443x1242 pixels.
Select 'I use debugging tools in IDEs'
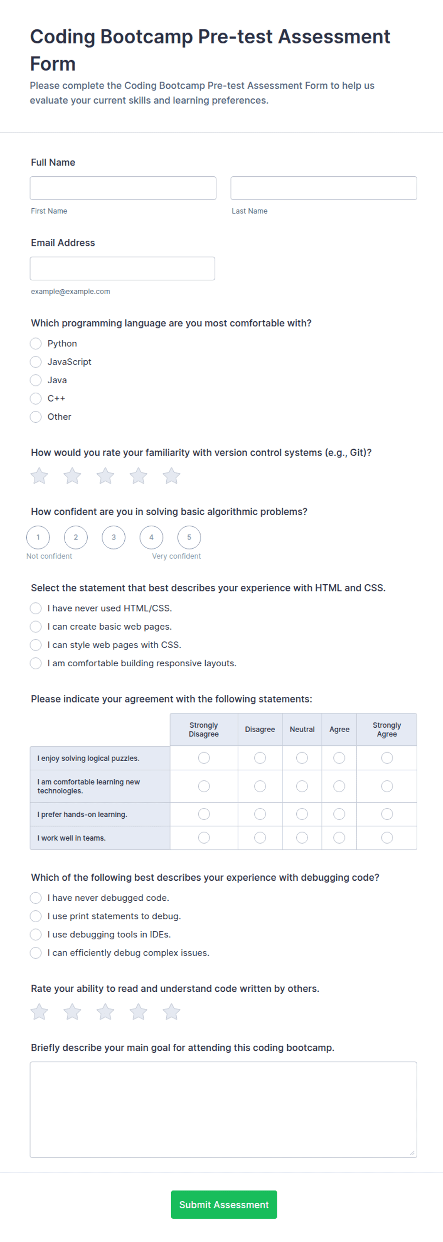(x=36, y=935)
